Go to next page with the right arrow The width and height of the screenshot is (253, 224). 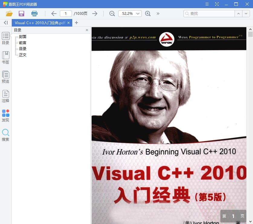[x=95, y=13]
